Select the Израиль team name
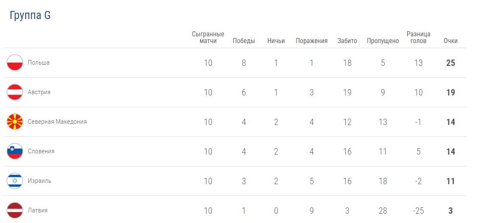Image resolution: width=495 pixels, height=223 pixels. pos(39,181)
